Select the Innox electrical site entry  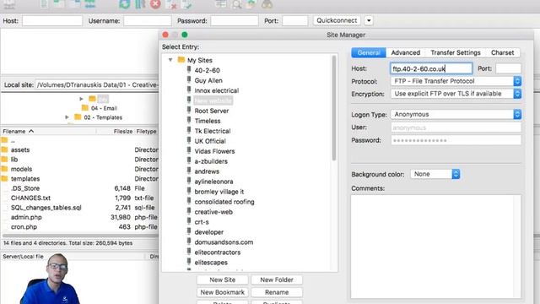tap(216, 90)
